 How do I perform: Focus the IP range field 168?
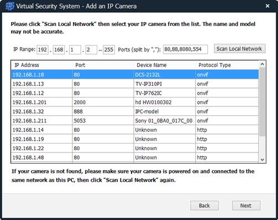tap(59, 50)
